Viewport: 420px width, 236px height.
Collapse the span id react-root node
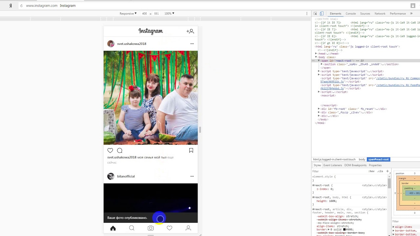(319, 61)
